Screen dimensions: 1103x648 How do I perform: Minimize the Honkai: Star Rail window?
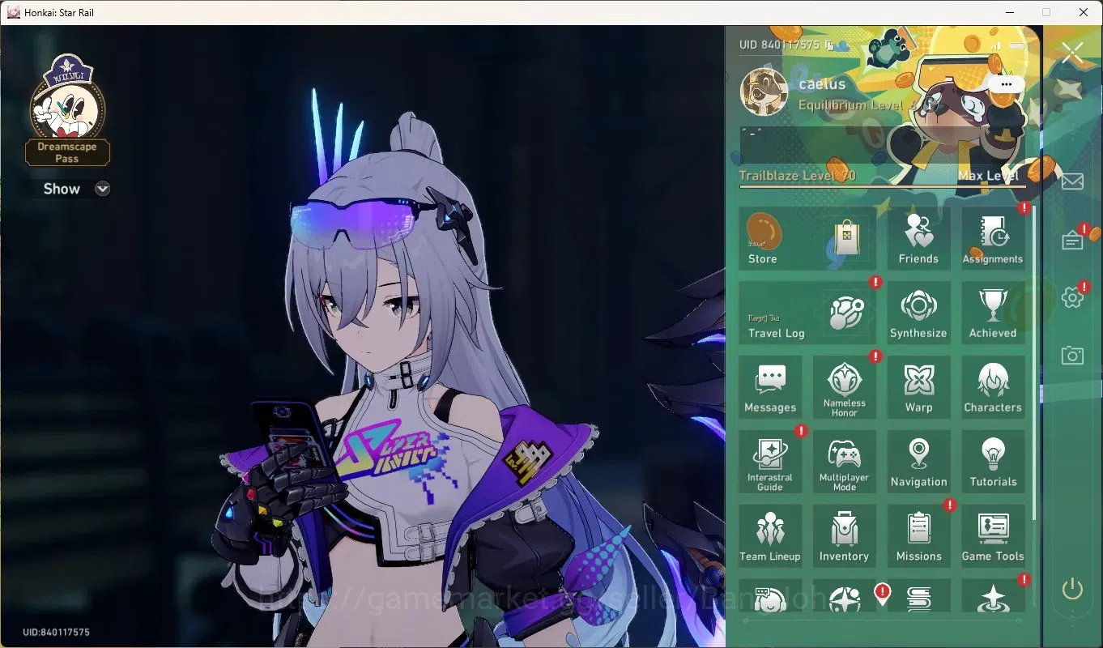1009,12
